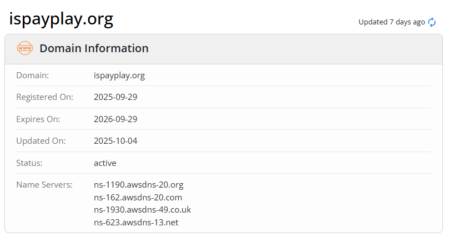Click the 'Expires On:' label
The width and height of the screenshot is (449, 242).
click(x=38, y=119)
